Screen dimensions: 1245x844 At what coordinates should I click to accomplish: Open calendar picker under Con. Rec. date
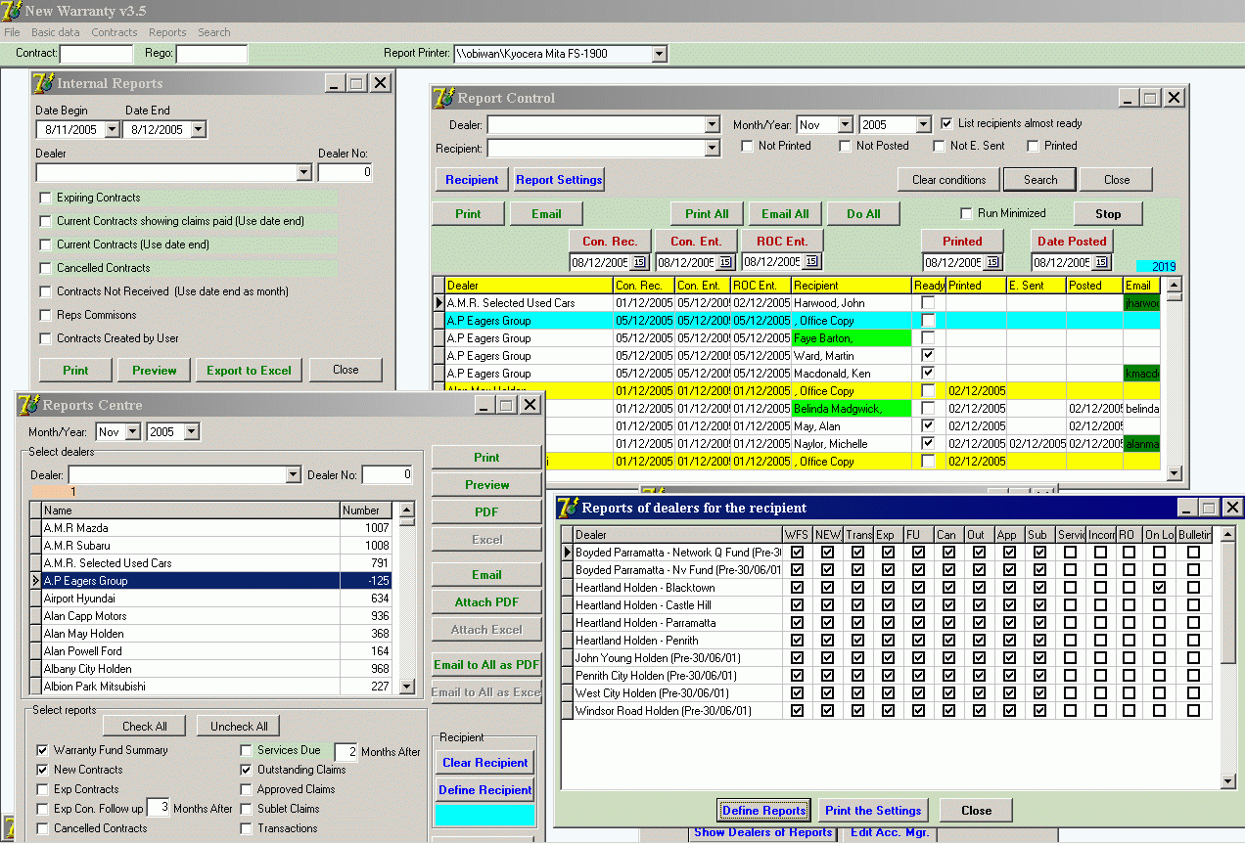coord(639,262)
